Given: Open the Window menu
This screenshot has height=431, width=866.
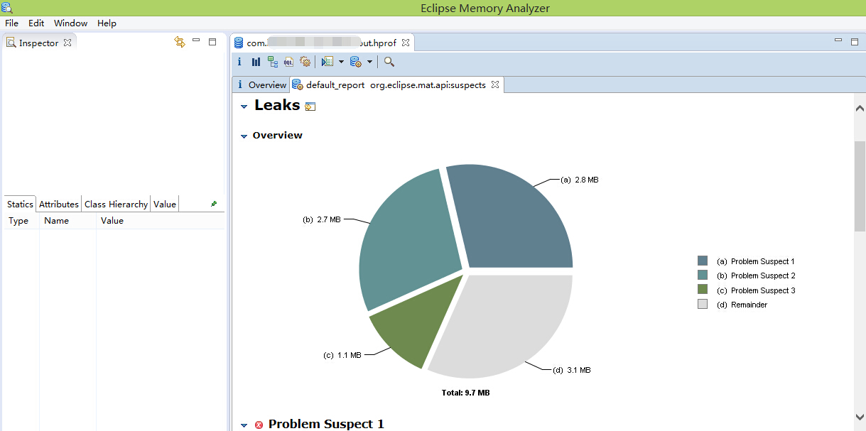Looking at the screenshot, I should coord(70,23).
